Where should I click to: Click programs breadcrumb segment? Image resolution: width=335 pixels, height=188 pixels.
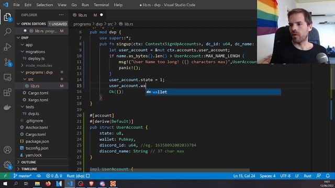tap(82, 24)
